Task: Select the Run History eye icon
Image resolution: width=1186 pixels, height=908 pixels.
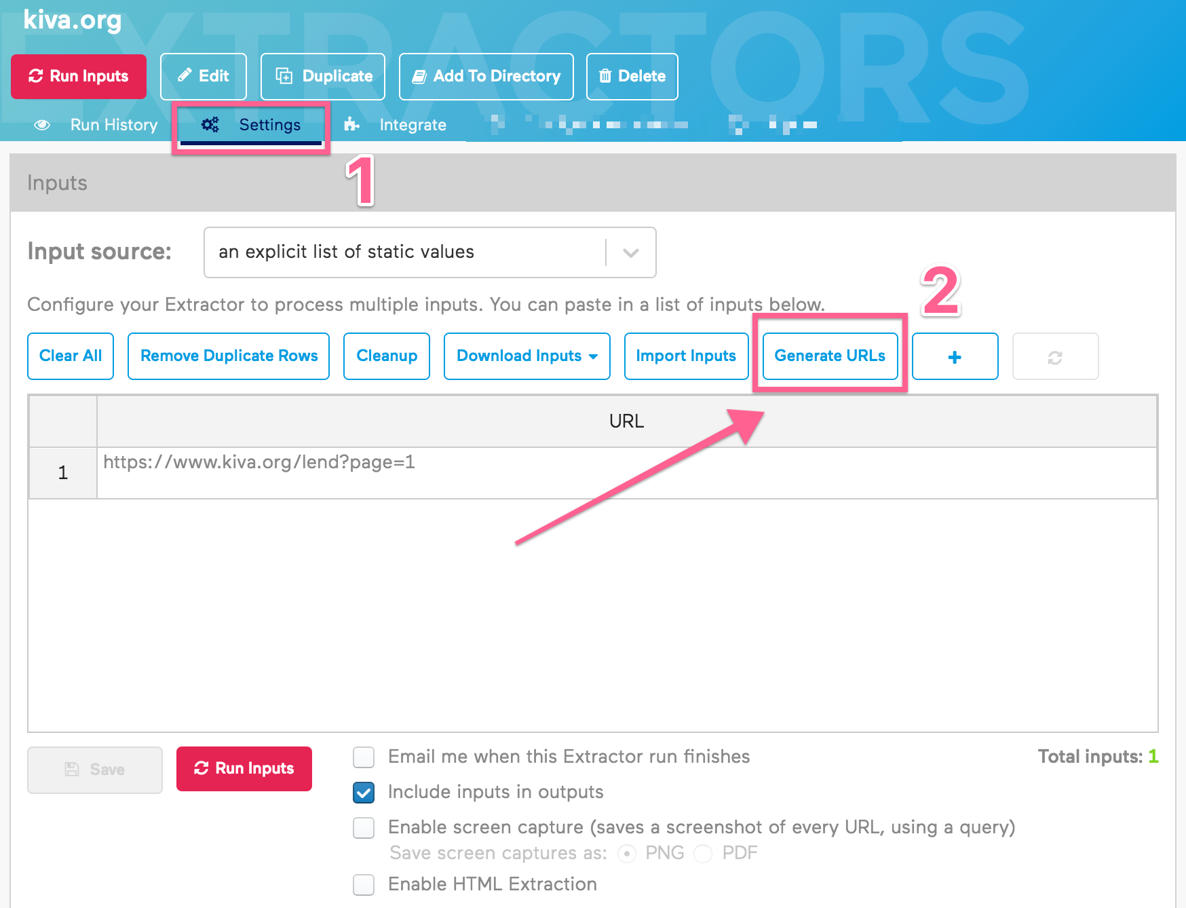Action: pyautogui.click(x=42, y=125)
